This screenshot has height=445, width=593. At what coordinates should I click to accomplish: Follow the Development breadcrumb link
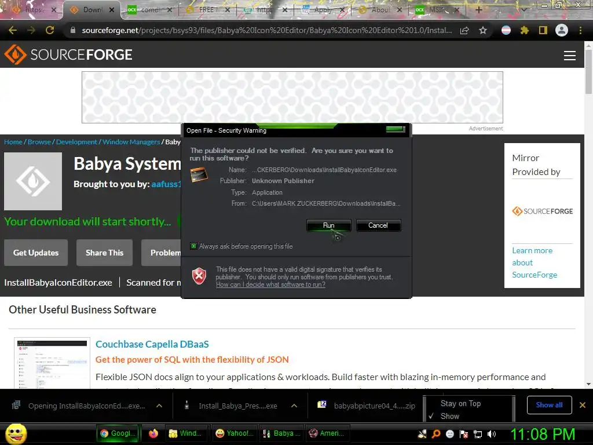pyautogui.click(x=76, y=142)
